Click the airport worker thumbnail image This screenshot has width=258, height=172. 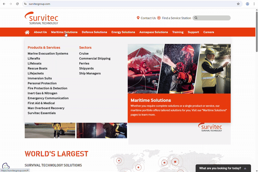[x=50, y=130]
